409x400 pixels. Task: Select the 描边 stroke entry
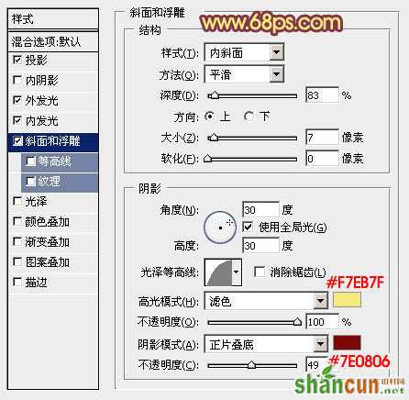click(53, 283)
